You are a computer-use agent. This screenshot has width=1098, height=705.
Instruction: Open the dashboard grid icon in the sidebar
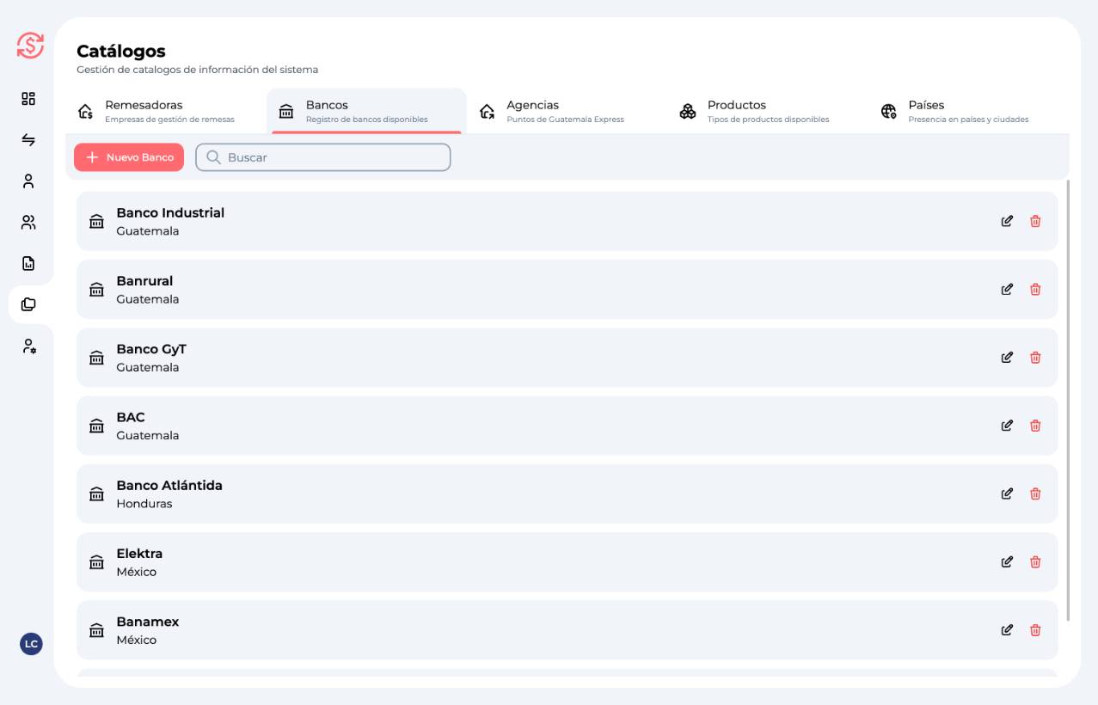(28, 99)
